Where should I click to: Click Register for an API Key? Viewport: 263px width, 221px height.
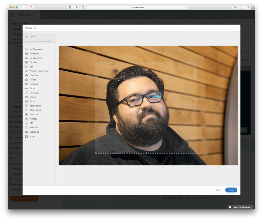(24, 199)
